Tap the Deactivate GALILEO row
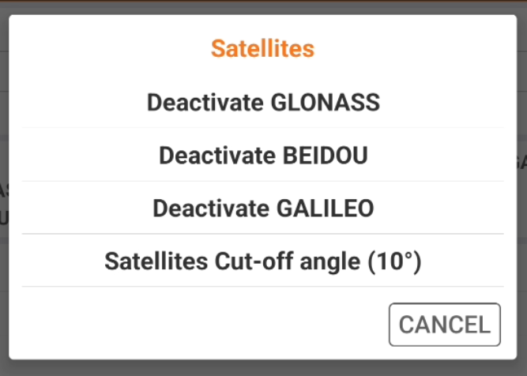The image size is (527, 376). (263, 208)
